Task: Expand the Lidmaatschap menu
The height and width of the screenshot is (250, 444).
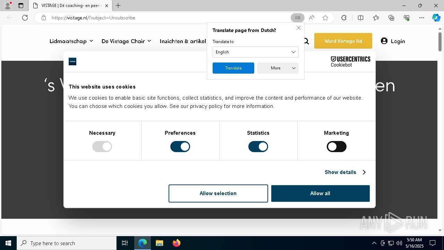Action: [71, 41]
